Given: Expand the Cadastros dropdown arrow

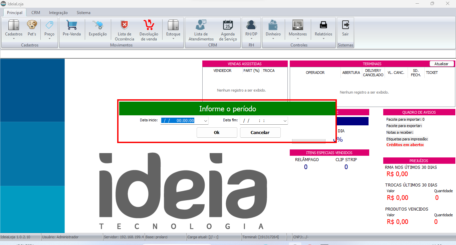Looking at the screenshot, I should click(14, 38).
